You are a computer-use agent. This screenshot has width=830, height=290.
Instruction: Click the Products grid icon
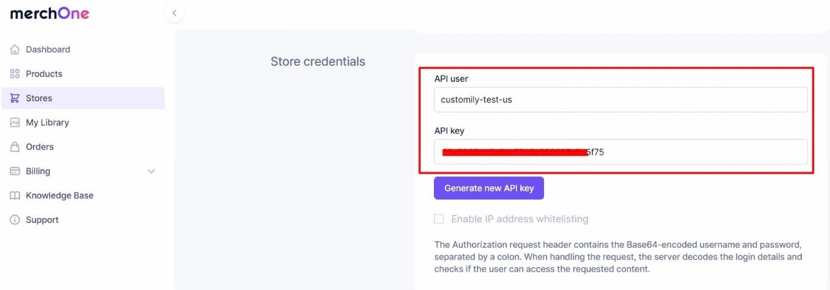15,74
